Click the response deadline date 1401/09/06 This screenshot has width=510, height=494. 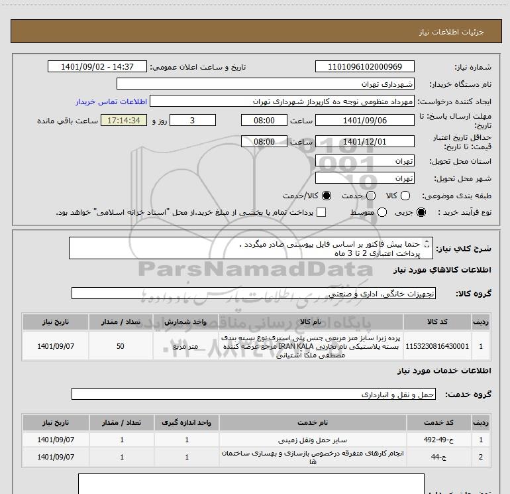coord(364,120)
